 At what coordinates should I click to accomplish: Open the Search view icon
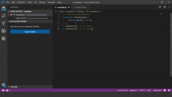click(3, 16)
